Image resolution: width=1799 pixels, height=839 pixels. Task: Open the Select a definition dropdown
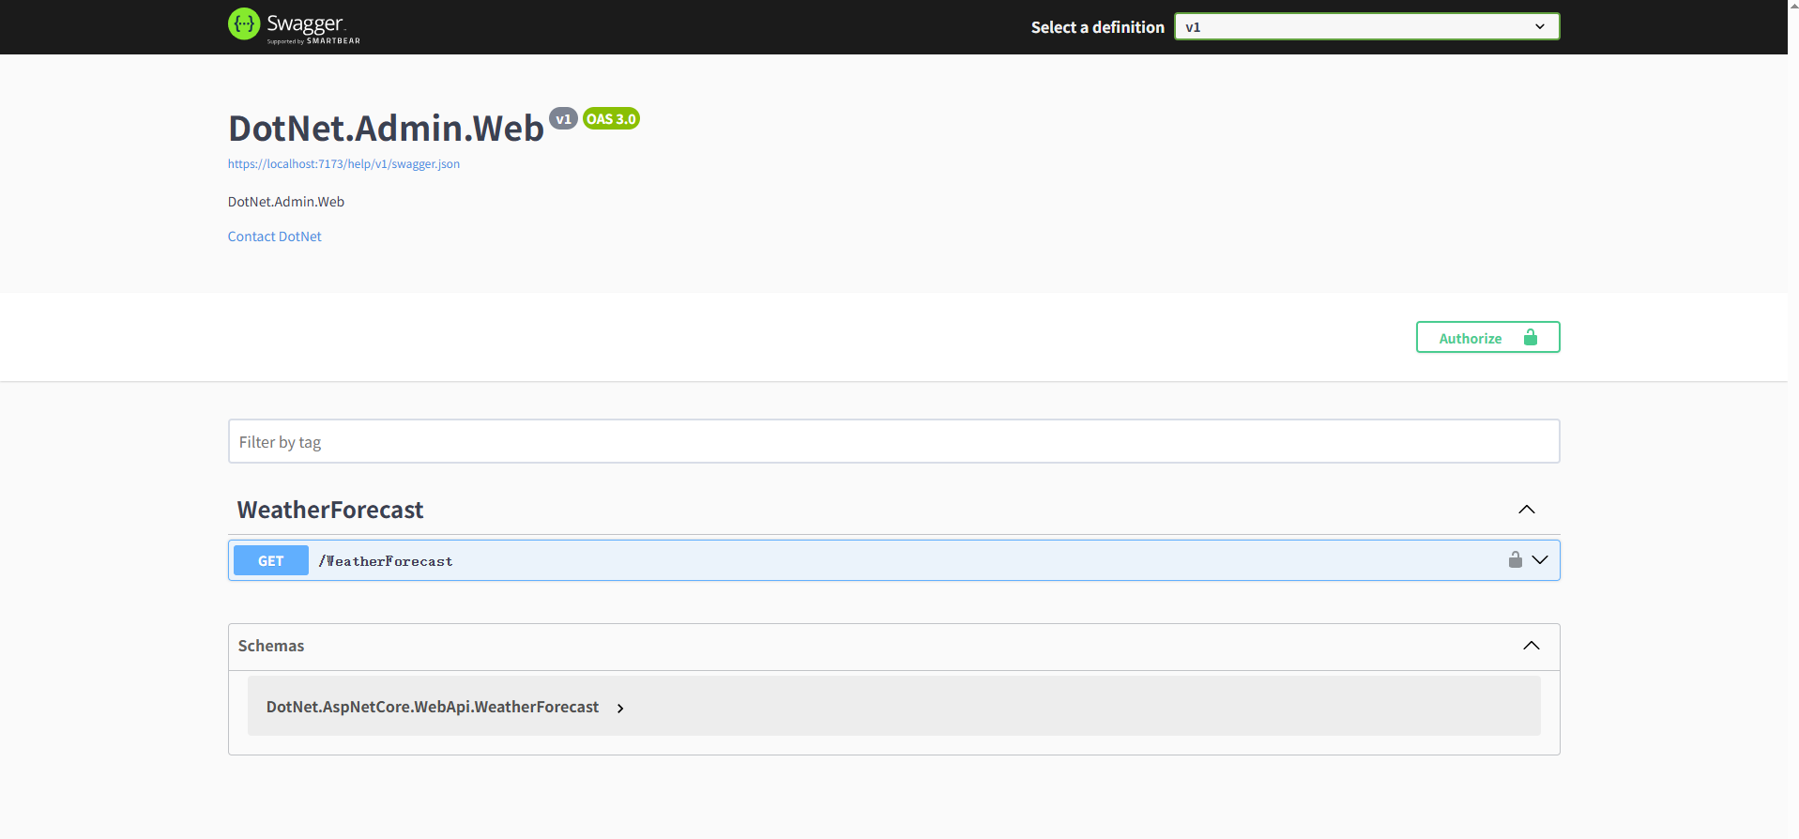1366,26
